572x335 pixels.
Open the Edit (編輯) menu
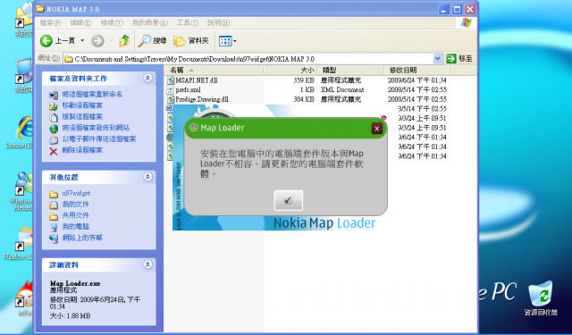[x=80, y=23]
